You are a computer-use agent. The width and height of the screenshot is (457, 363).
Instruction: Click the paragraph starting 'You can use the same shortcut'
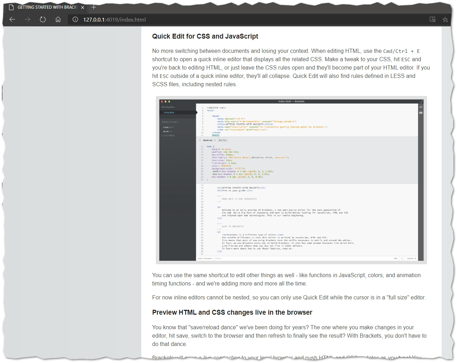pos(286,279)
